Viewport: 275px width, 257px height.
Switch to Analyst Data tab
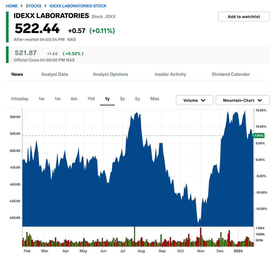(55, 74)
